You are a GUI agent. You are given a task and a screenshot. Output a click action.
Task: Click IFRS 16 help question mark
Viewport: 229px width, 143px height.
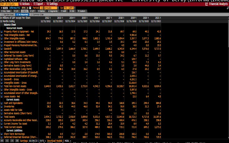coord(30,8)
